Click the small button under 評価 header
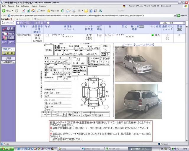 179,29
